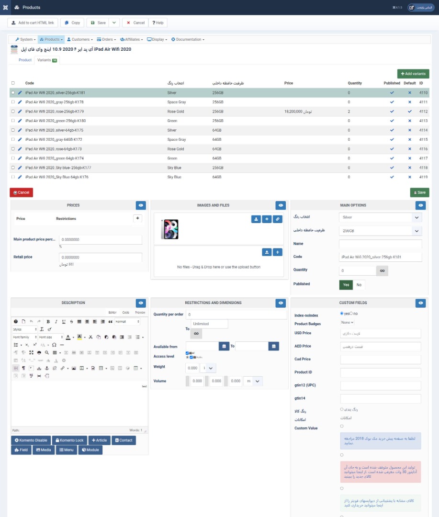Insert blockquote in description editor
Screen dimensions: 439x517
111,322
